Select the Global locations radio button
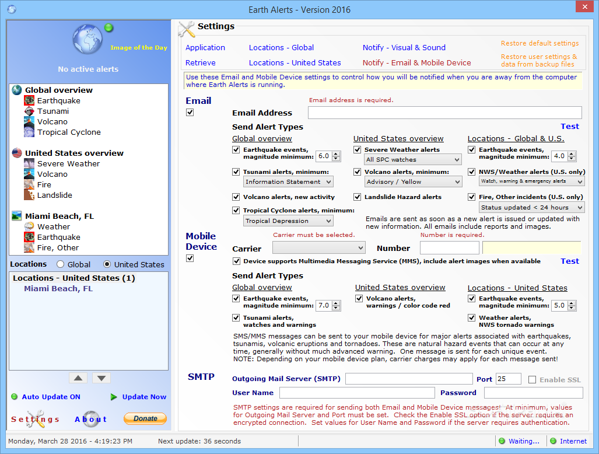Screen dimensions: 599x454 (60, 264)
